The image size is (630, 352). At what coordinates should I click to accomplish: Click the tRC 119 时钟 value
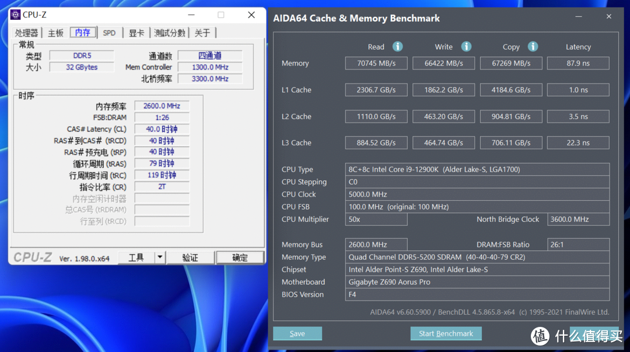[x=162, y=175]
